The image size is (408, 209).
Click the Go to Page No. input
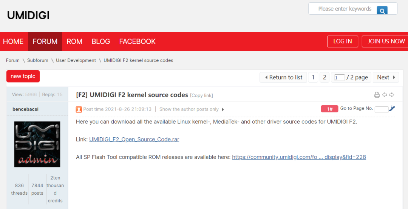pyautogui.click(x=382, y=109)
